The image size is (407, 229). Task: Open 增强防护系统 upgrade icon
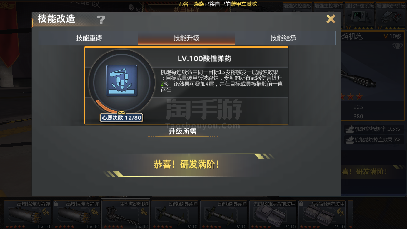[391, 15]
